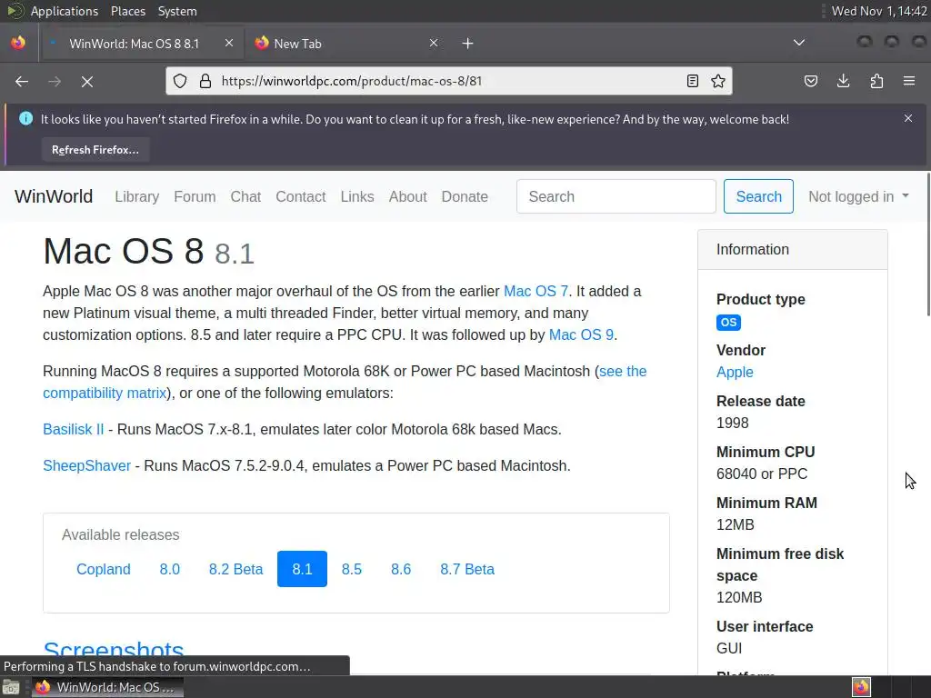Expand the list all tabs dropdown

click(799, 43)
